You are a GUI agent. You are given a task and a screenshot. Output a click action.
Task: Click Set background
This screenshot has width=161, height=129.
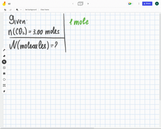click(x=31, y=10)
